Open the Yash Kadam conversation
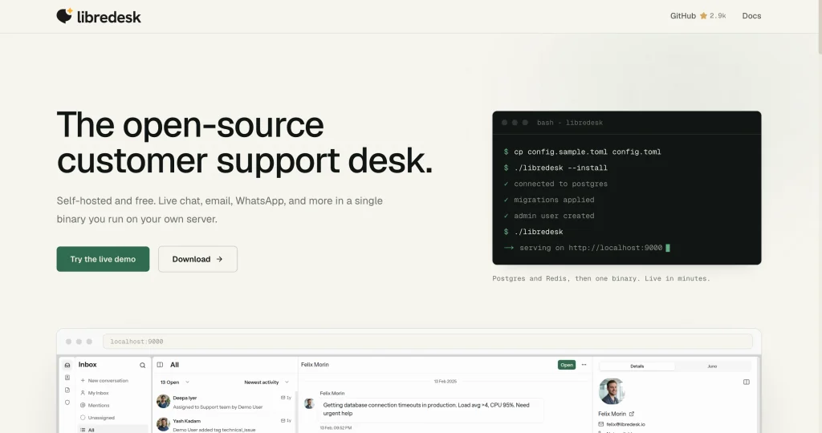The image size is (822, 433). click(x=225, y=424)
